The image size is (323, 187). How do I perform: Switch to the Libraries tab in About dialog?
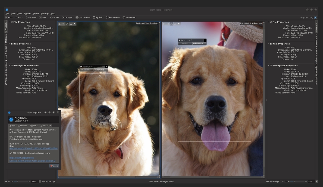(23, 125)
